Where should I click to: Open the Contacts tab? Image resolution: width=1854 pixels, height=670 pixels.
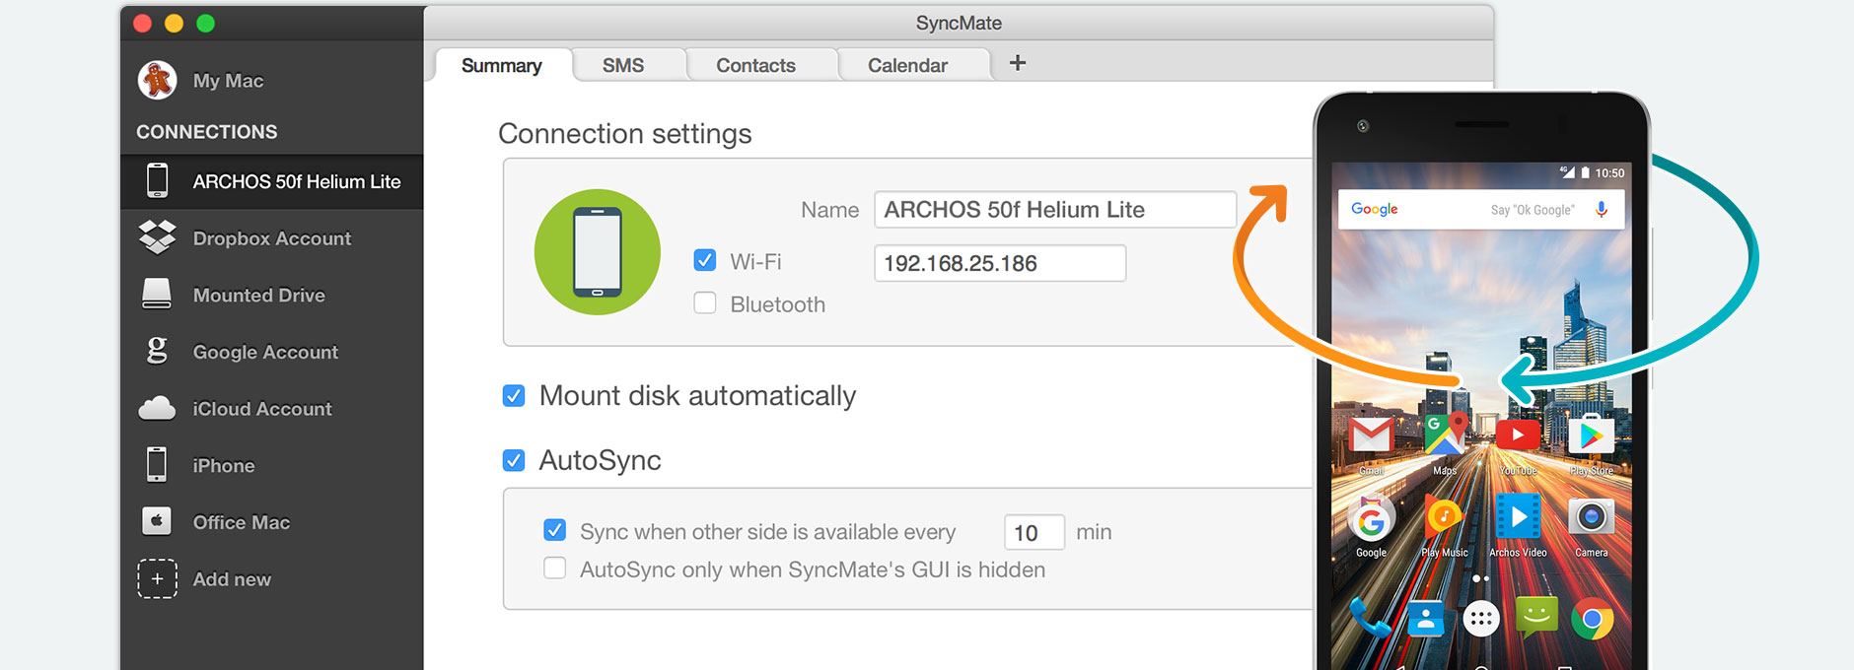click(756, 65)
